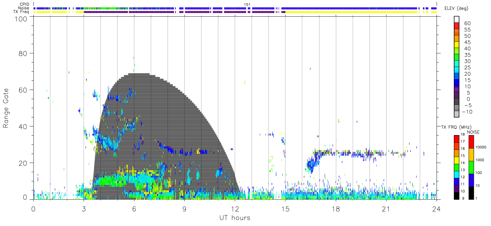The image size is (491, 226).
Task: Select the 24 tick on the UT hours axis
Action: 437,208
